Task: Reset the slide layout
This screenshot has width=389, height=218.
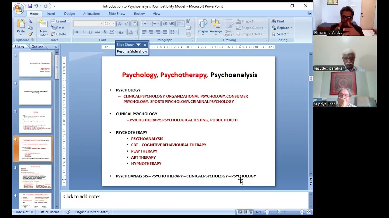Action: [58, 28]
